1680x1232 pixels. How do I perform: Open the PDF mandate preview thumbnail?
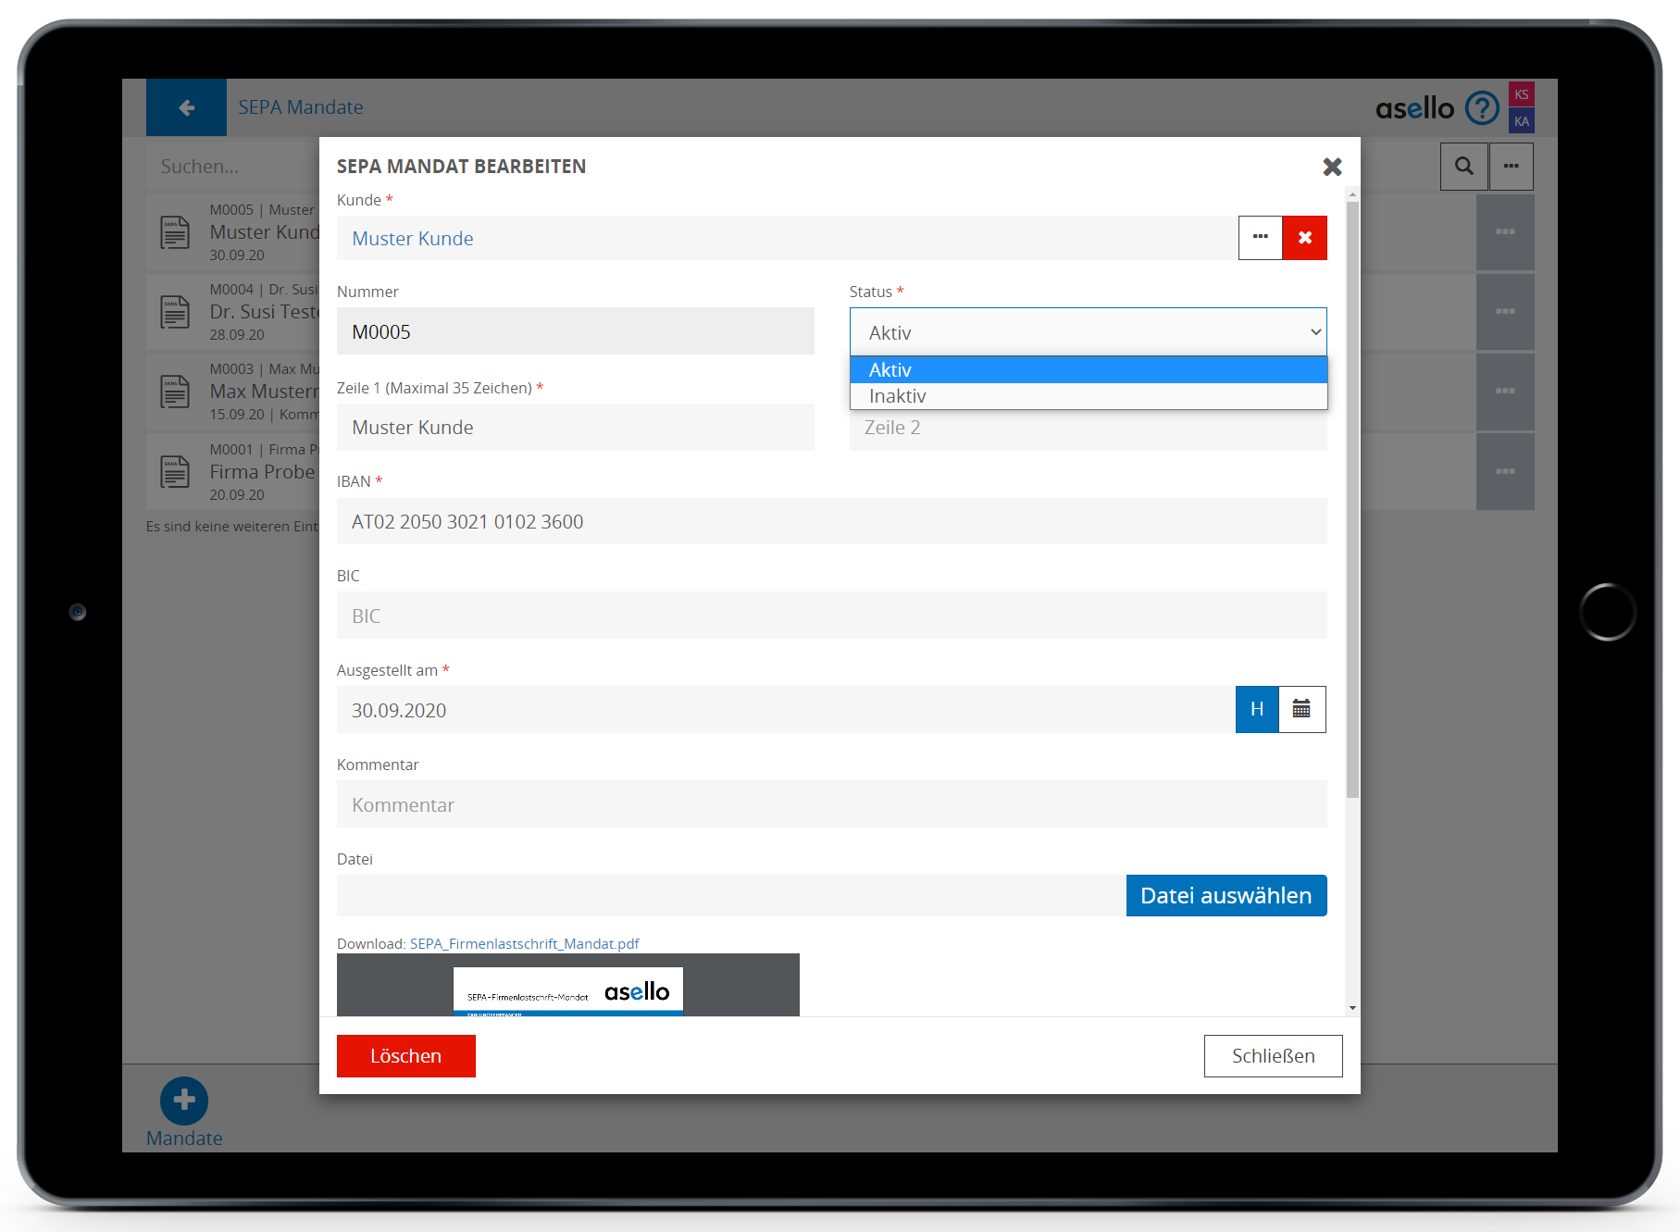coord(567,987)
